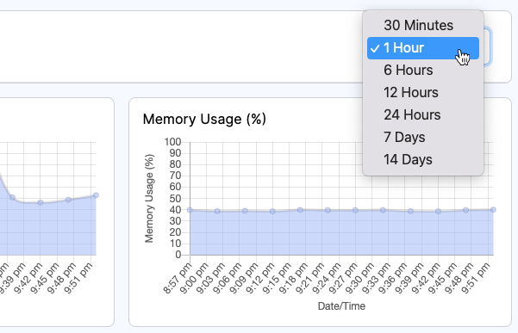Click the Memory Usage (%) chart title
Screen dimensions: 518x333
(204, 119)
